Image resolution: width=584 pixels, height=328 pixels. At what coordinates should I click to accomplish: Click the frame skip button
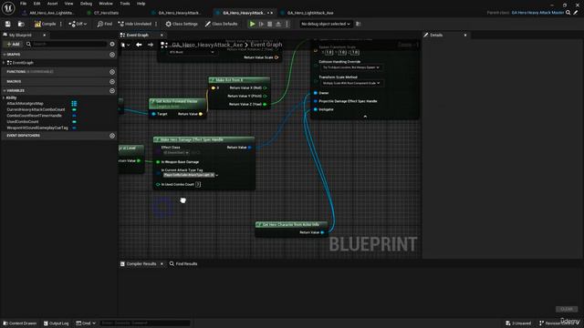(x=261, y=24)
